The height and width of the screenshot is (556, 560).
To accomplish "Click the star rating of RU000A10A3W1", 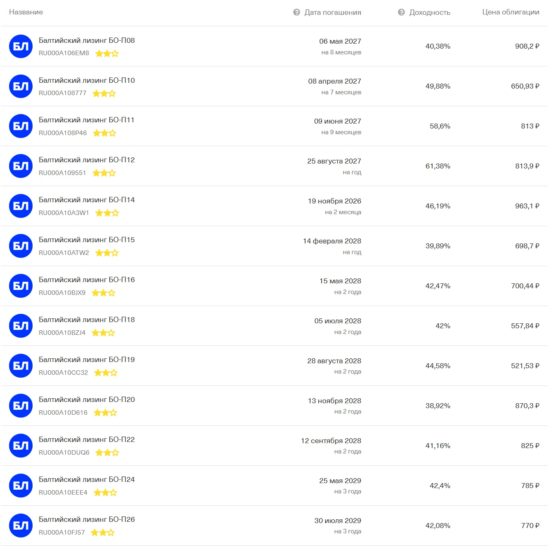I will (x=107, y=213).
